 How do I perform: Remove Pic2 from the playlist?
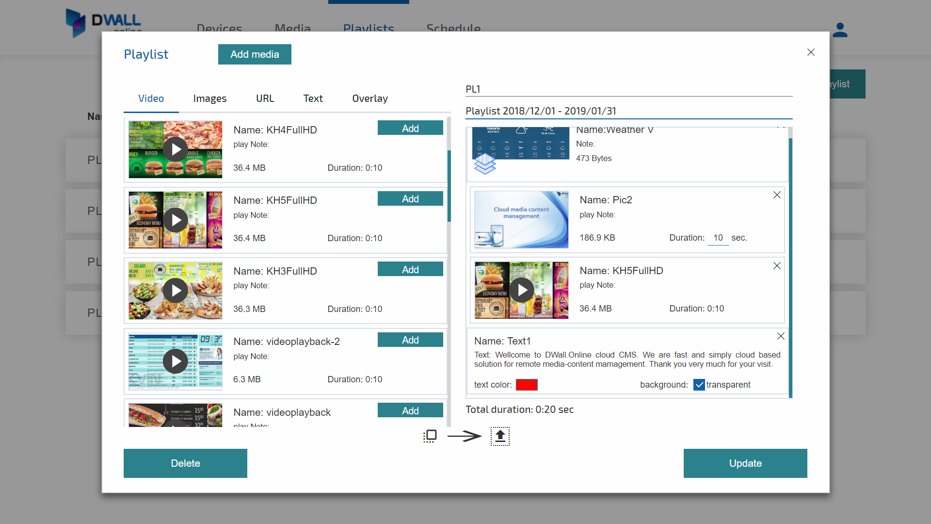click(777, 195)
